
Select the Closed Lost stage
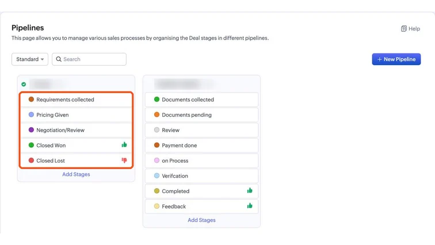click(x=76, y=160)
